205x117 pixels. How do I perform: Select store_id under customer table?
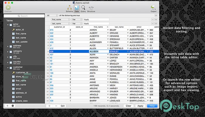pyautogui.click(x=20, y=77)
